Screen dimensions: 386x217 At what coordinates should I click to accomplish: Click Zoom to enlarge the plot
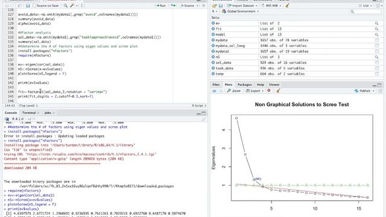point(233,91)
